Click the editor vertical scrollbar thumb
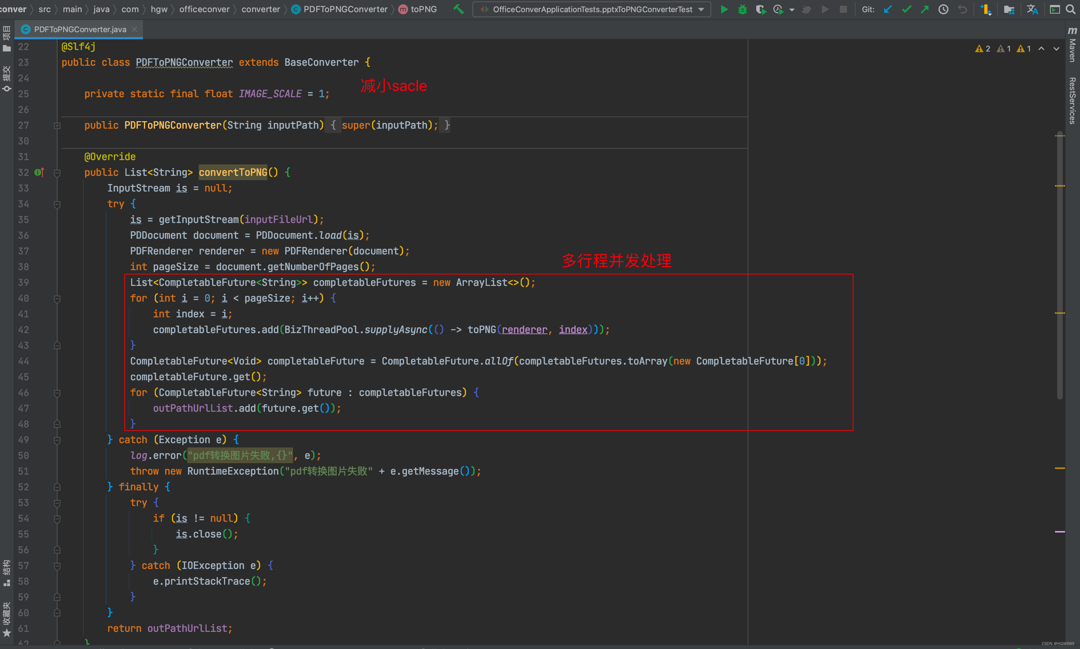The height and width of the screenshot is (649, 1080). (x=1060, y=264)
